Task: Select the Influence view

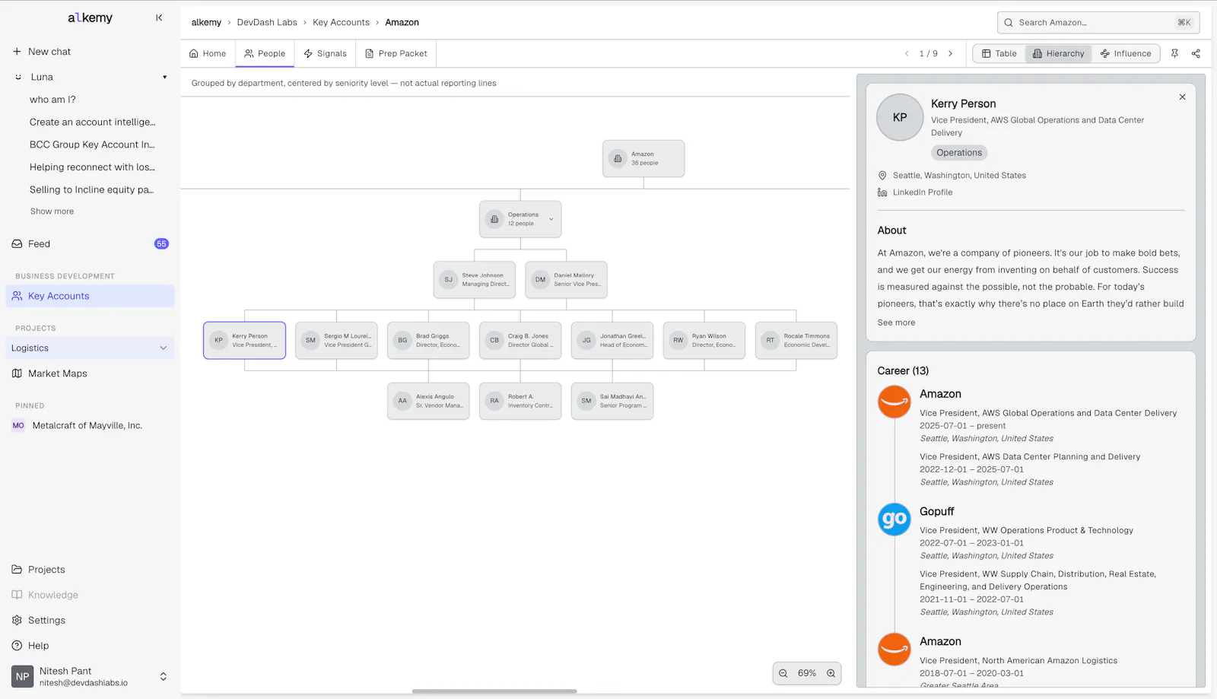Action: pyautogui.click(x=1126, y=54)
